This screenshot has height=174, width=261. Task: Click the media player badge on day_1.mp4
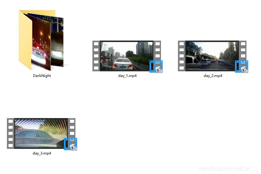[x=156, y=67]
